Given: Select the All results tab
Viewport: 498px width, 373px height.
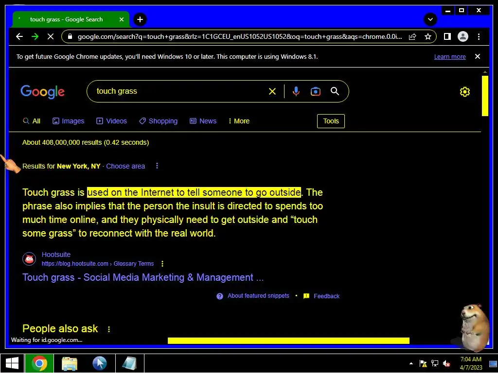Looking at the screenshot, I should [x=32, y=121].
